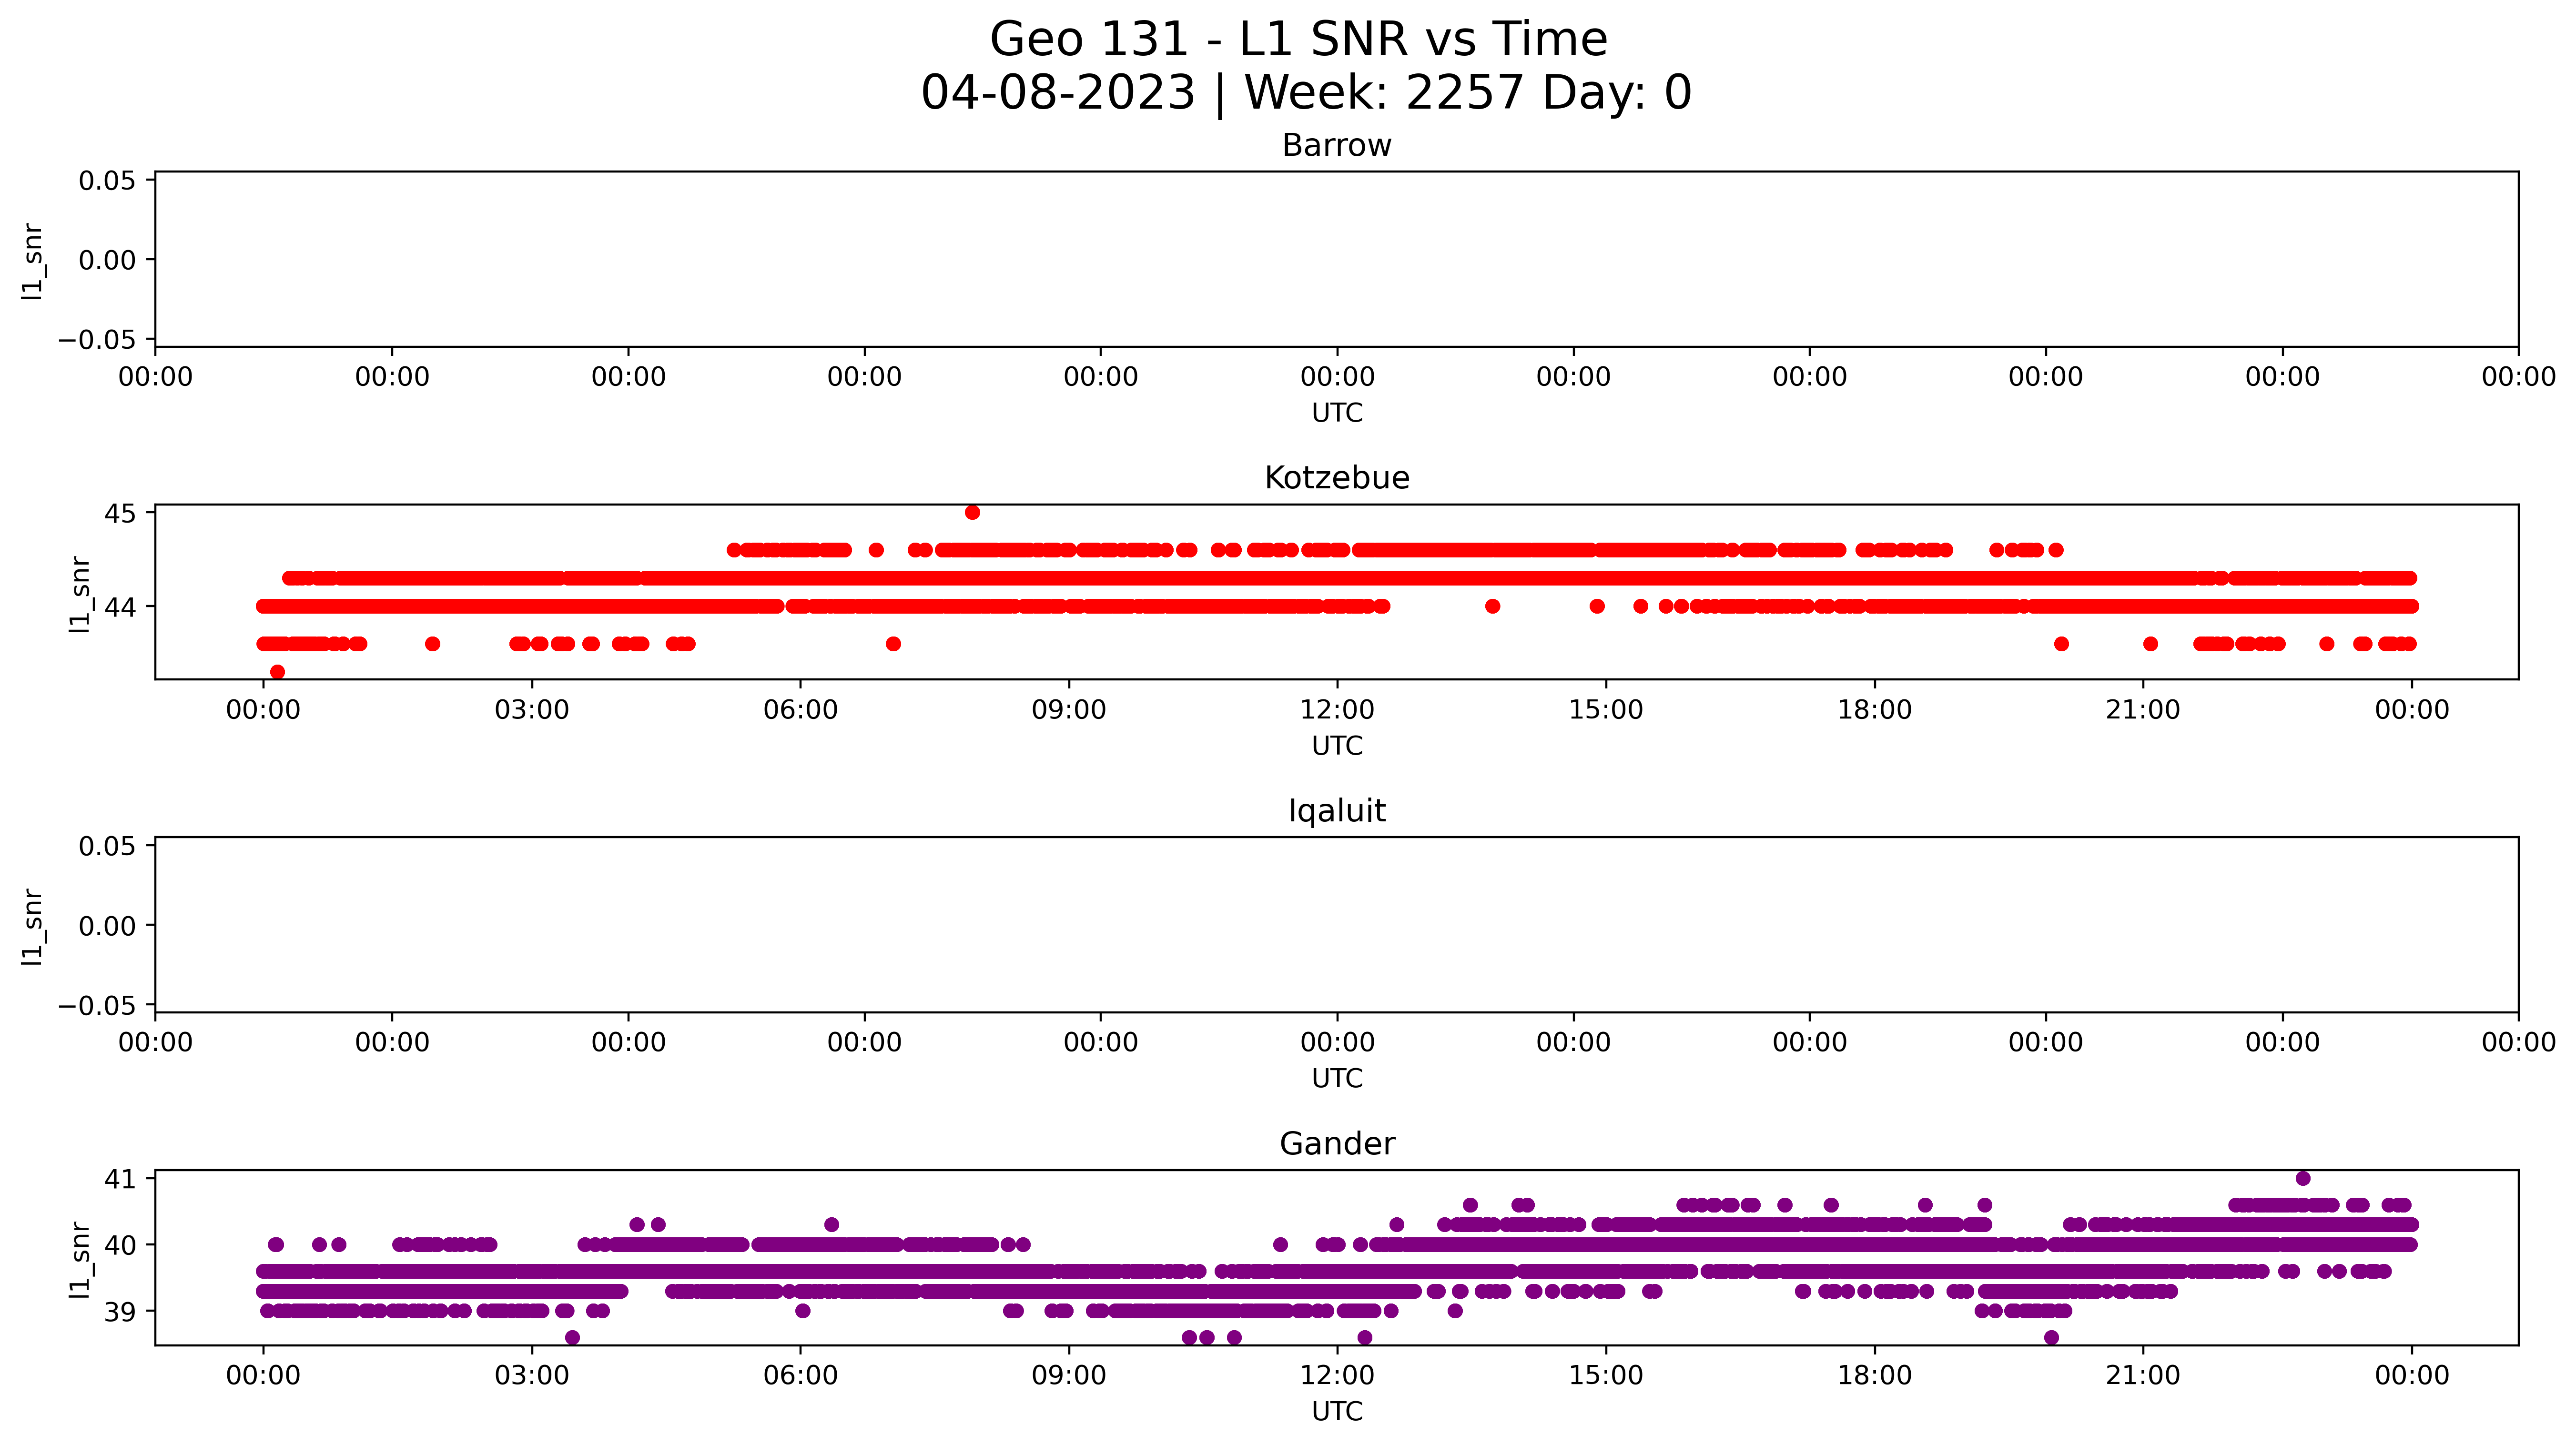
Task: Click the 18:00 x-tick label in Kotzebue plot
Action: click(x=1874, y=710)
